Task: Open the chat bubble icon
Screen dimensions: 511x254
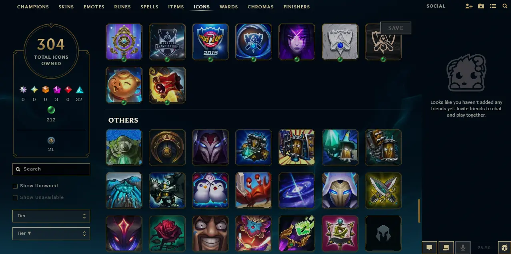Action: 429,248
